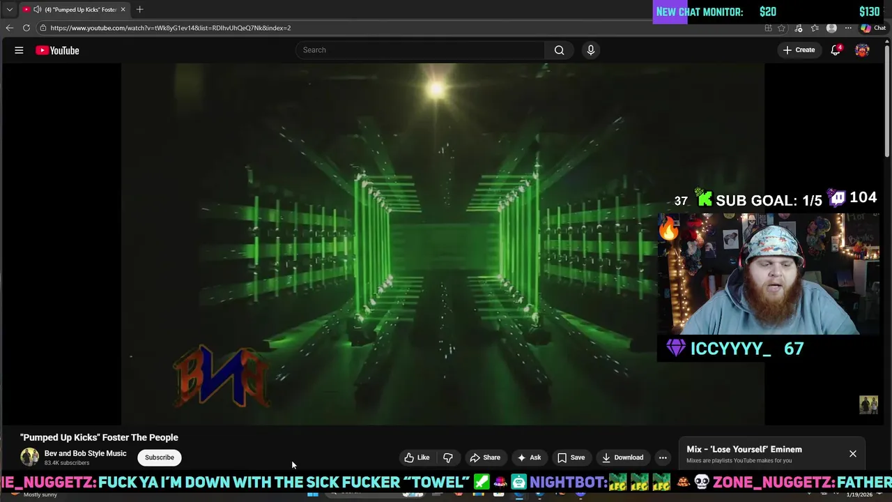Image resolution: width=892 pixels, height=502 pixels.
Task: Close the Pumped Up Kicks tab
Action: tap(123, 10)
